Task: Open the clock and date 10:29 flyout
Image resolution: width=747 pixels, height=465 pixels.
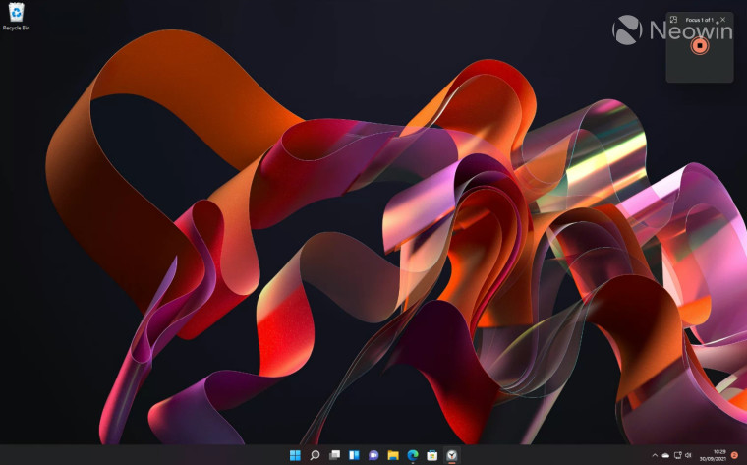Action: tap(713, 455)
